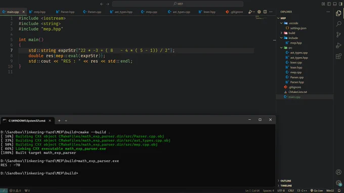Open CMakeLists.txt in Explorer tree

tap(297, 92)
